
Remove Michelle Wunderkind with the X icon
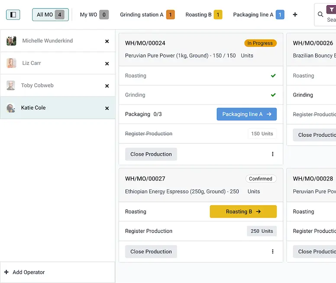(107, 42)
